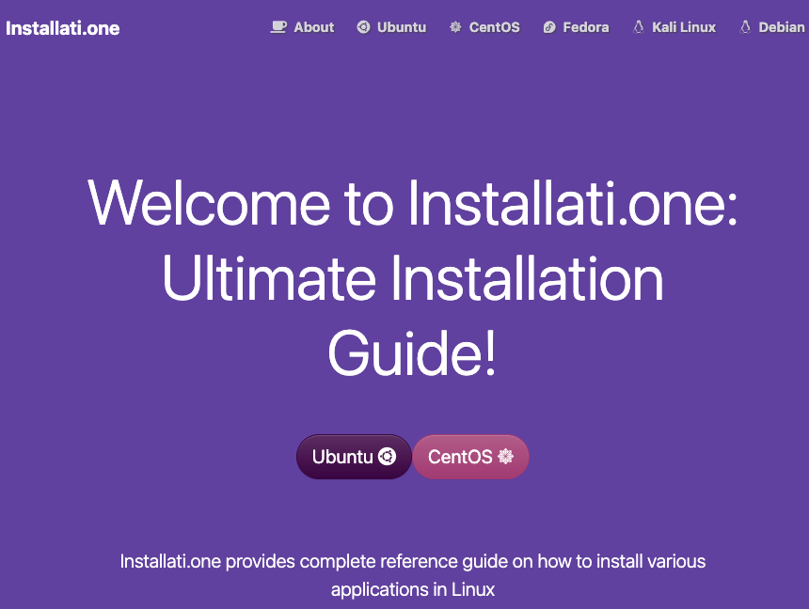Screen dimensions: 809x609
Task: Click the 'Welcome to Installati.one:' heading
Action: [413, 203]
